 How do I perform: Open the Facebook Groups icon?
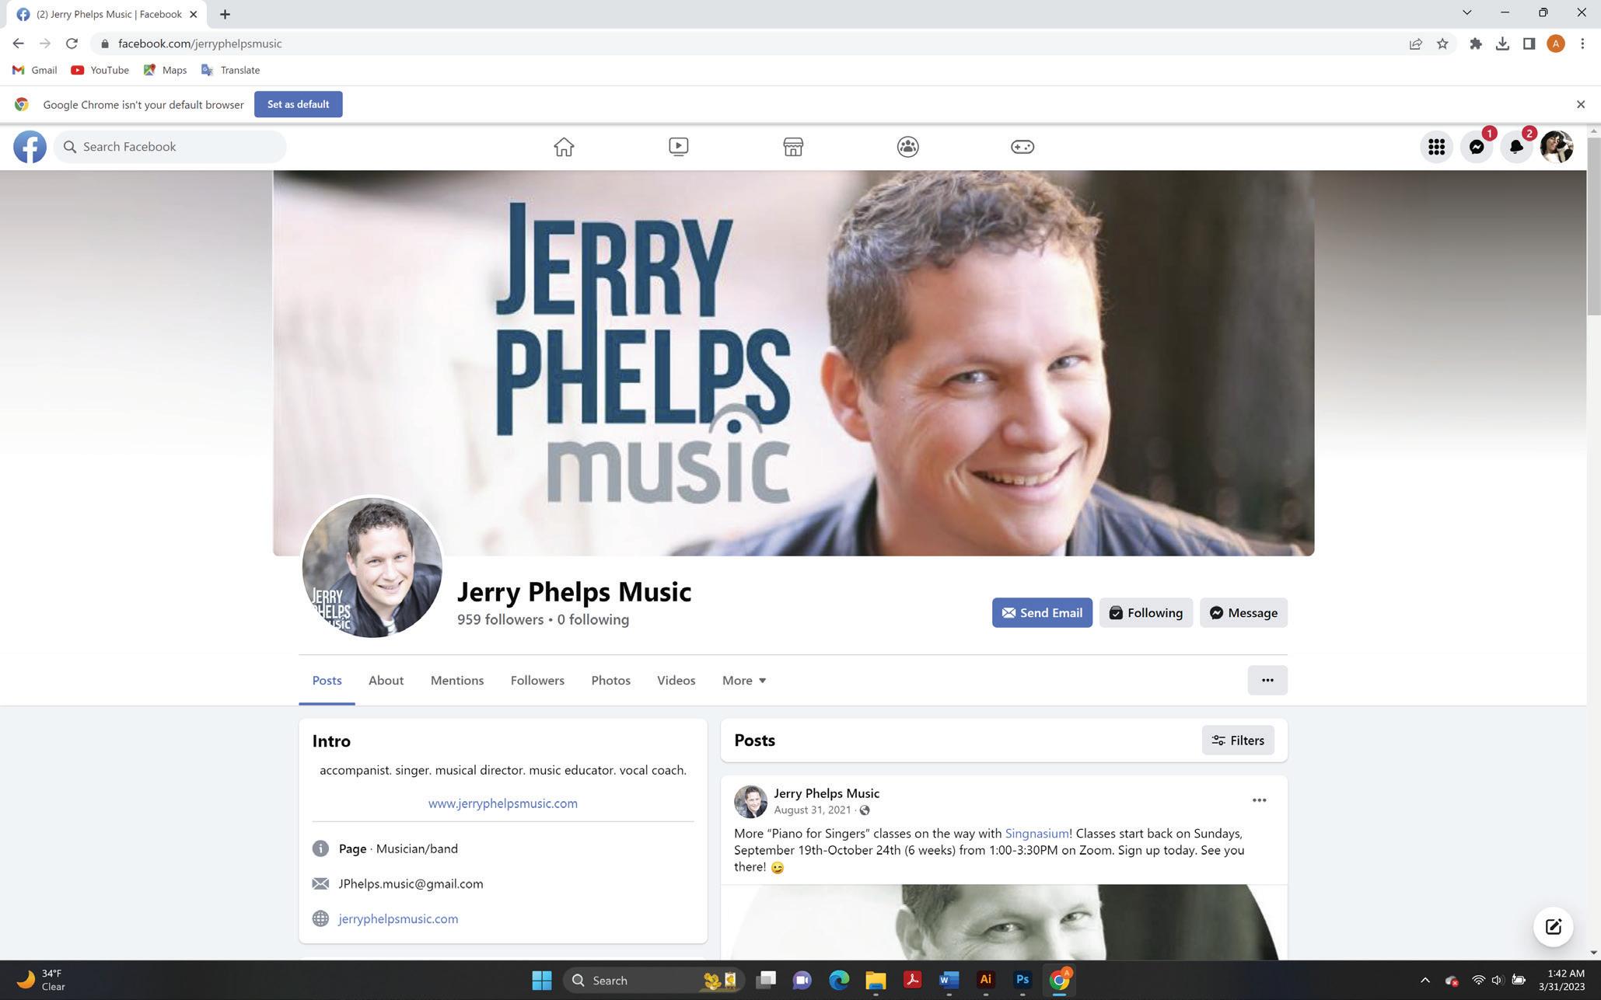coord(907,147)
